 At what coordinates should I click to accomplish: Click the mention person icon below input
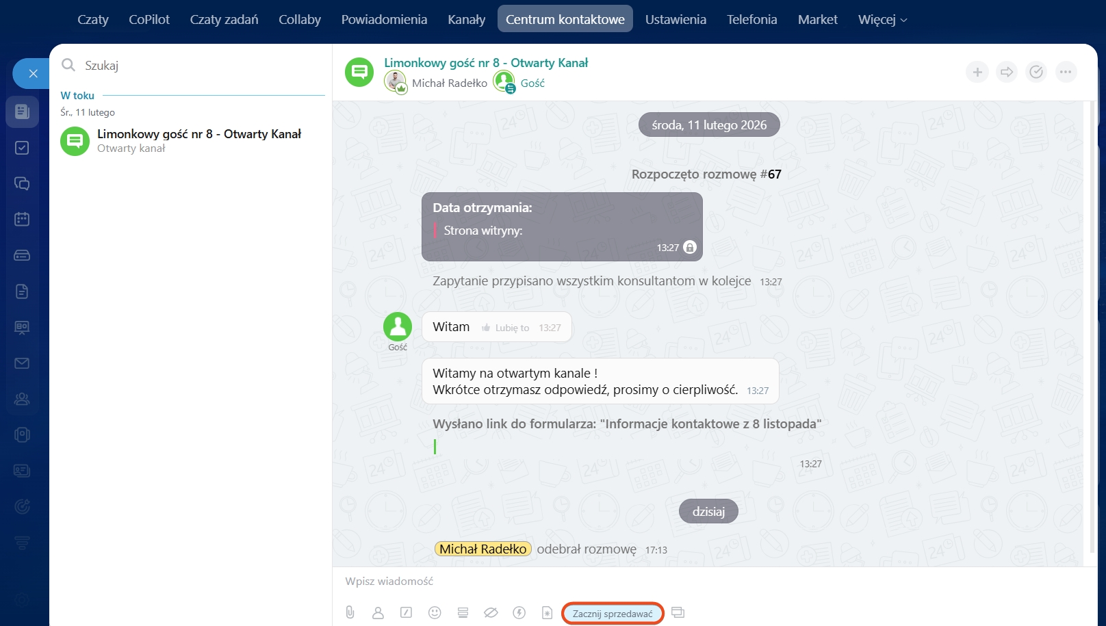(x=378, y=612)
